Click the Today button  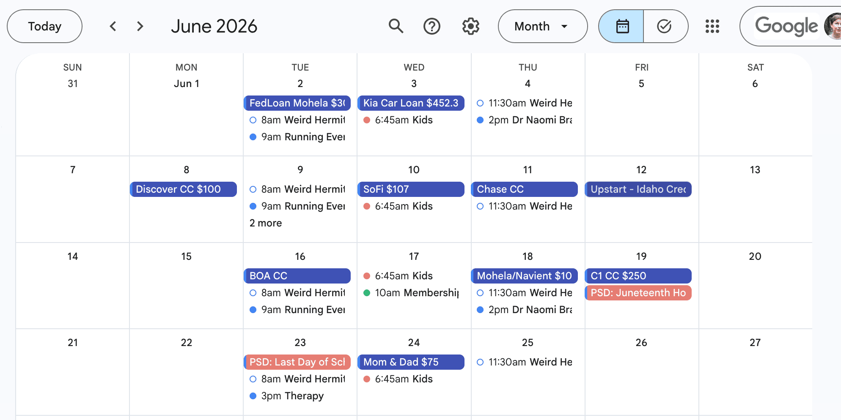44,26
